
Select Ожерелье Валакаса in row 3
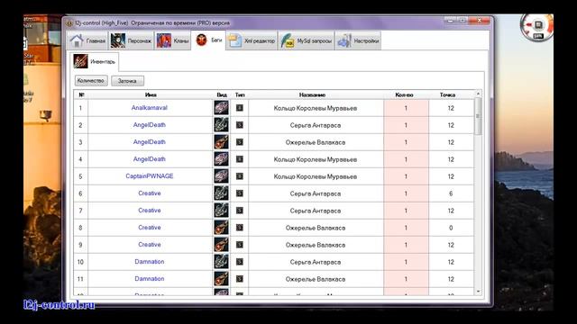tap(316, 142)
